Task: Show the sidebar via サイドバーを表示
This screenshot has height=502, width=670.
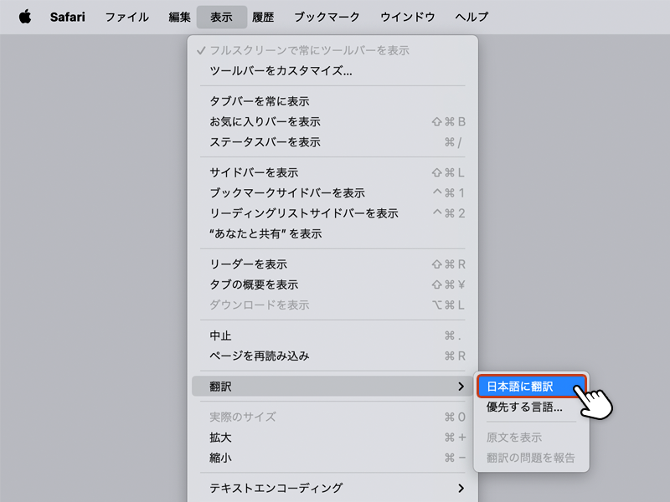Action: (254, 172)
